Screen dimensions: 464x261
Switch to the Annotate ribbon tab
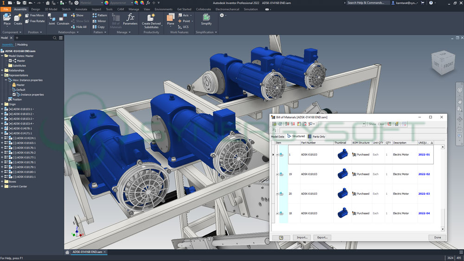[81, 9]
